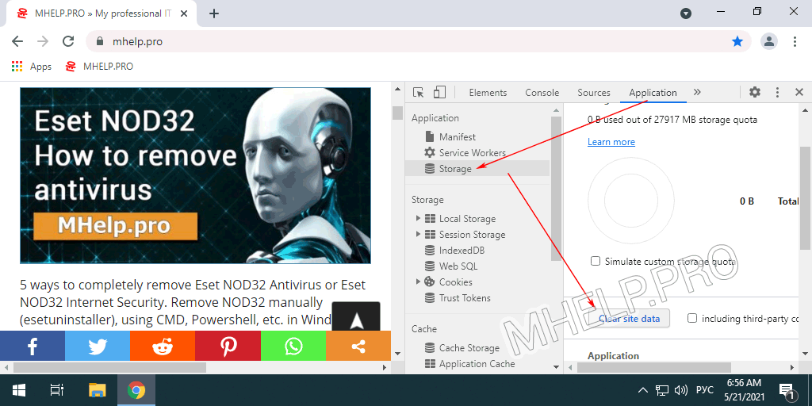Toggle the device toolbar icon

pos(439,92)
